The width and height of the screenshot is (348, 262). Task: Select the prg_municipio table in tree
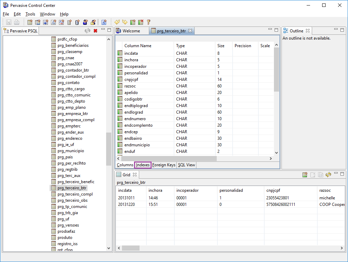71,151
